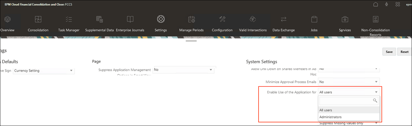Click the dropdown search input field
This screenshot has height=126, width=412.
pos(346,101)
